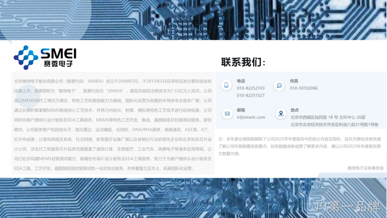Select phone number 010-82252103
This screenshot has height=218, width=387.
pyautogui.click(x=250, y=88)
